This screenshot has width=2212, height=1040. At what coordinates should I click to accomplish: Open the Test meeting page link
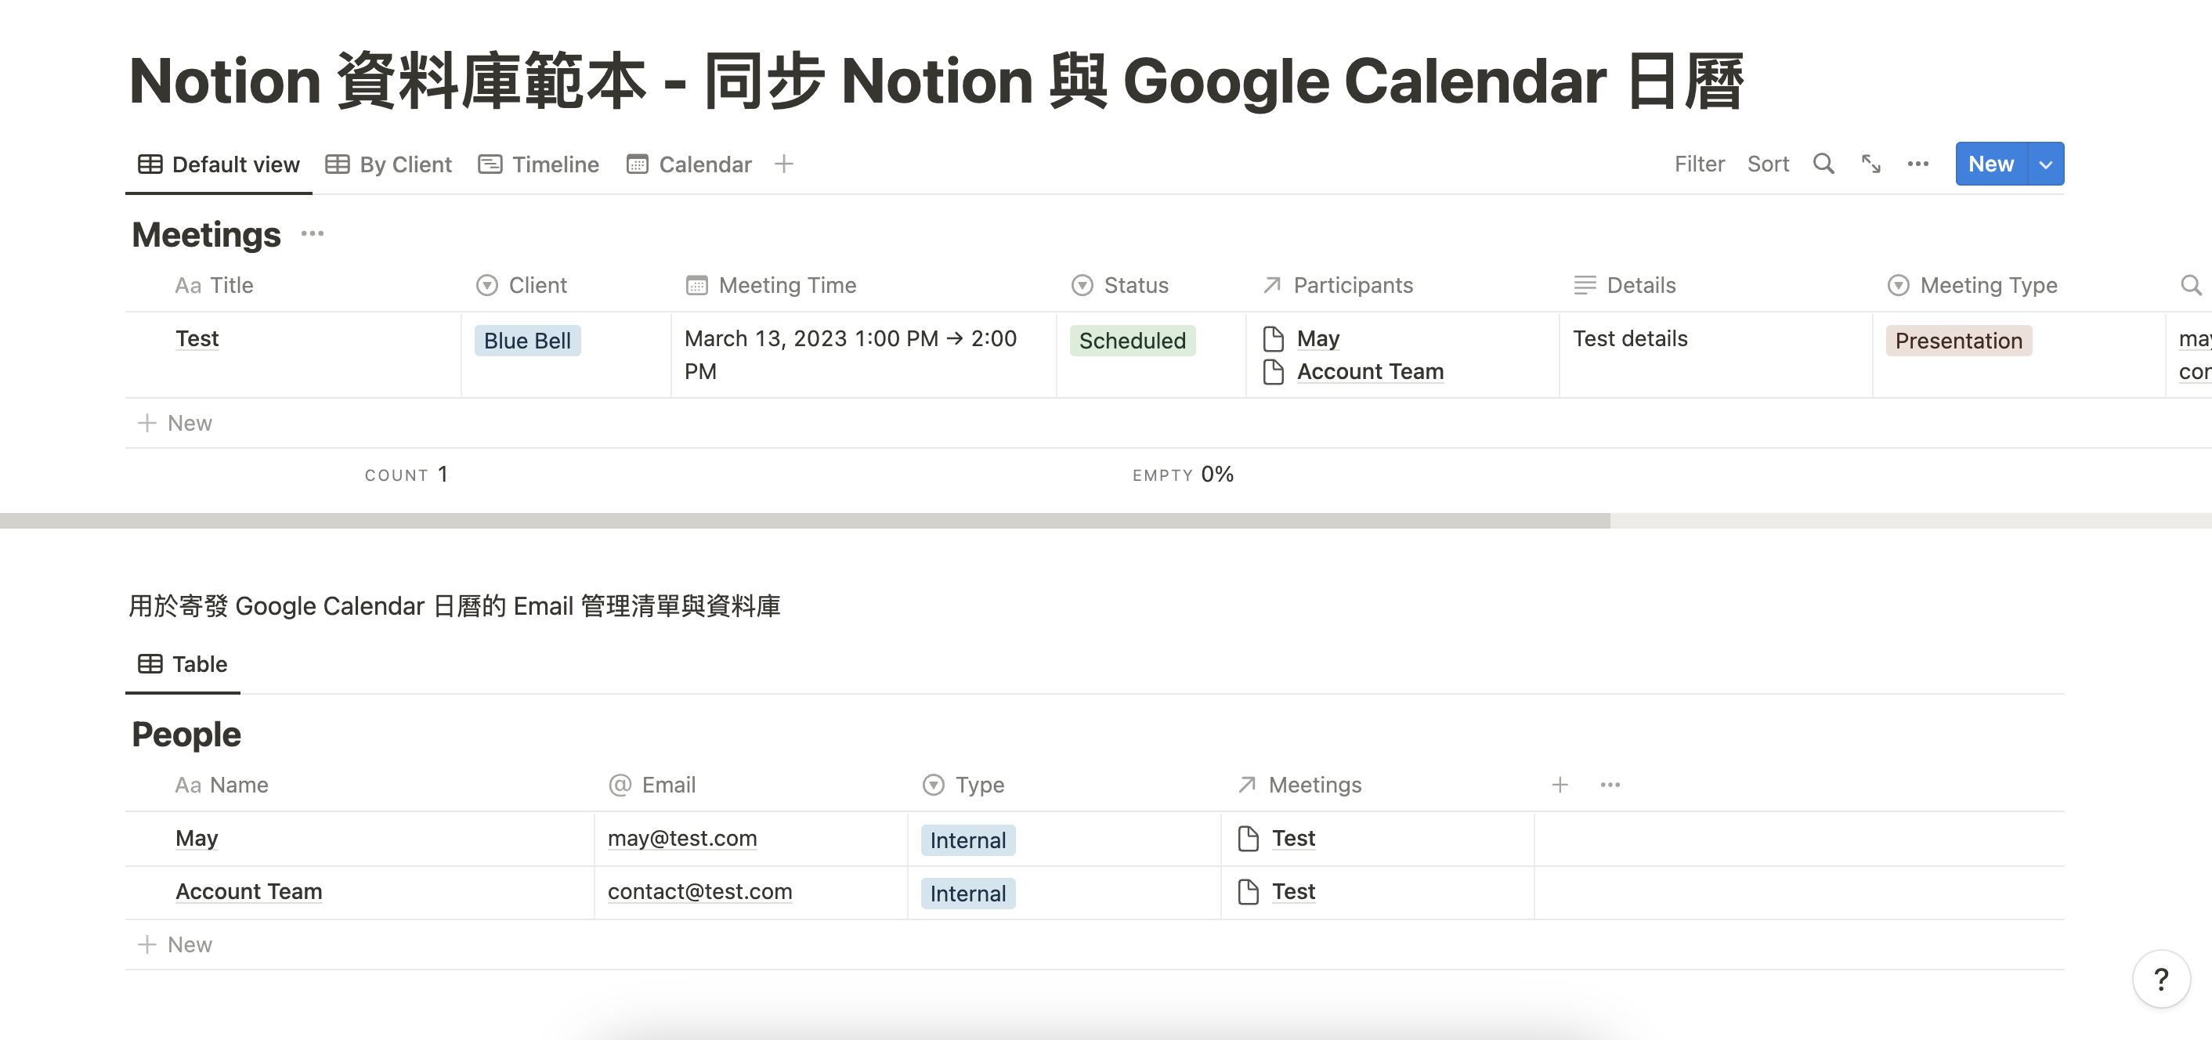[197, 338]
